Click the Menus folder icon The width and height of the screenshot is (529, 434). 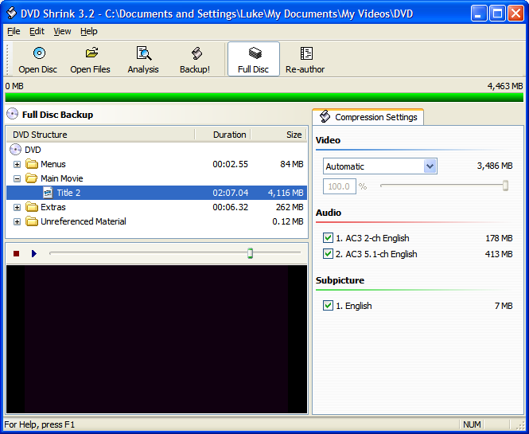(32, 164)
